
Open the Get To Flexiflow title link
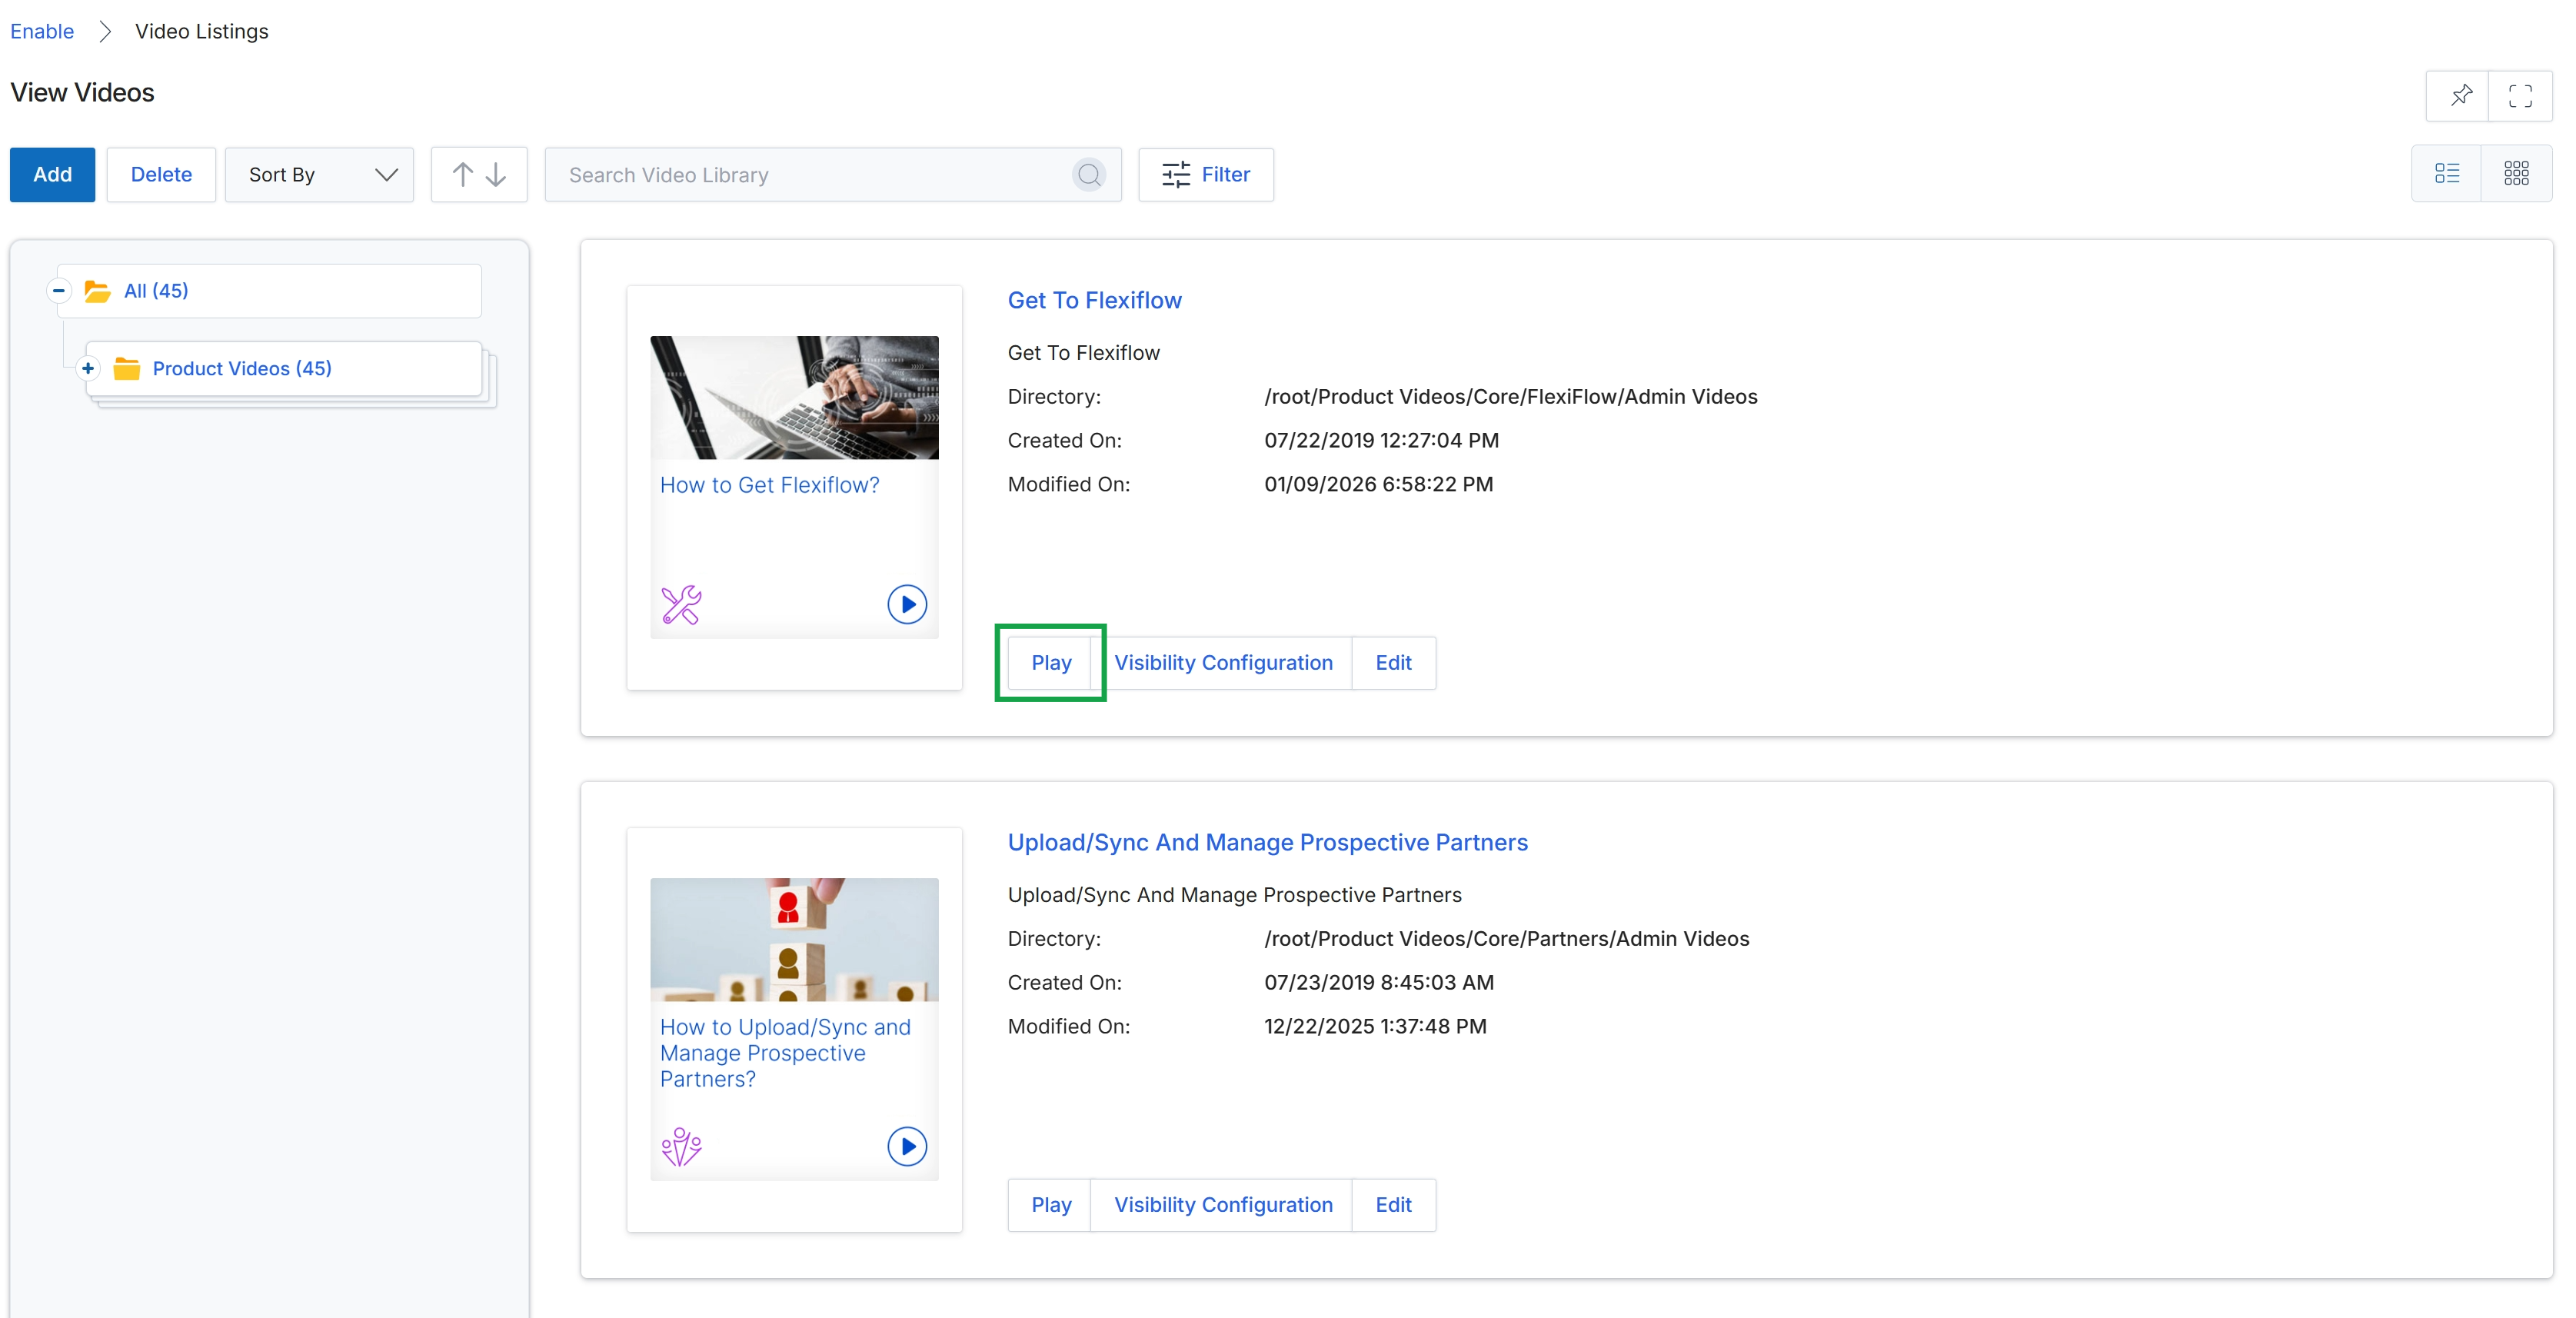pos(1094,300)
